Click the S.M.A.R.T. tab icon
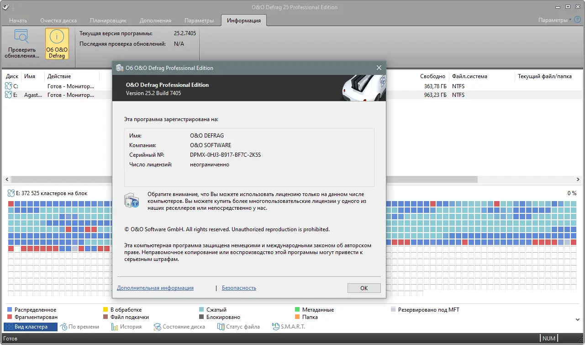This screenshot has width=585, height=345. (x=275, y=327)
